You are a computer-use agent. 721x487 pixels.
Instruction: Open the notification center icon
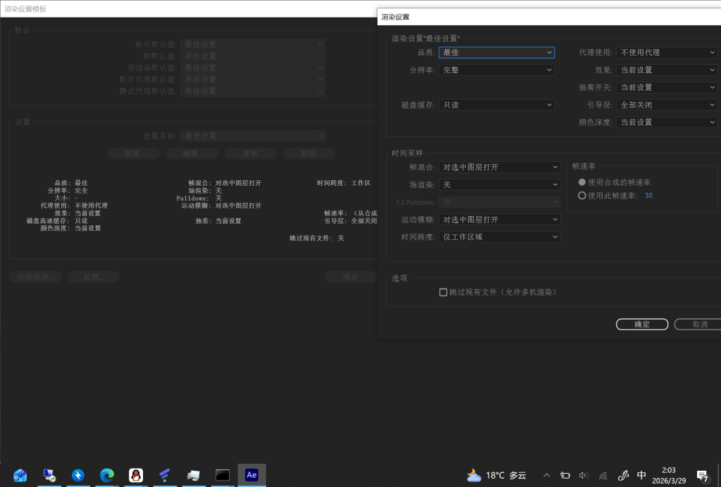pos(702,475)
